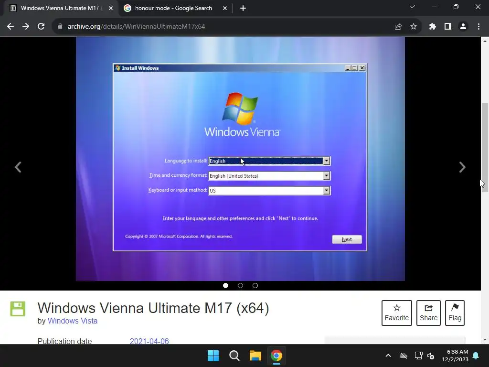
Task: Click the scrollbar up arrow
Action: (485, 41)
